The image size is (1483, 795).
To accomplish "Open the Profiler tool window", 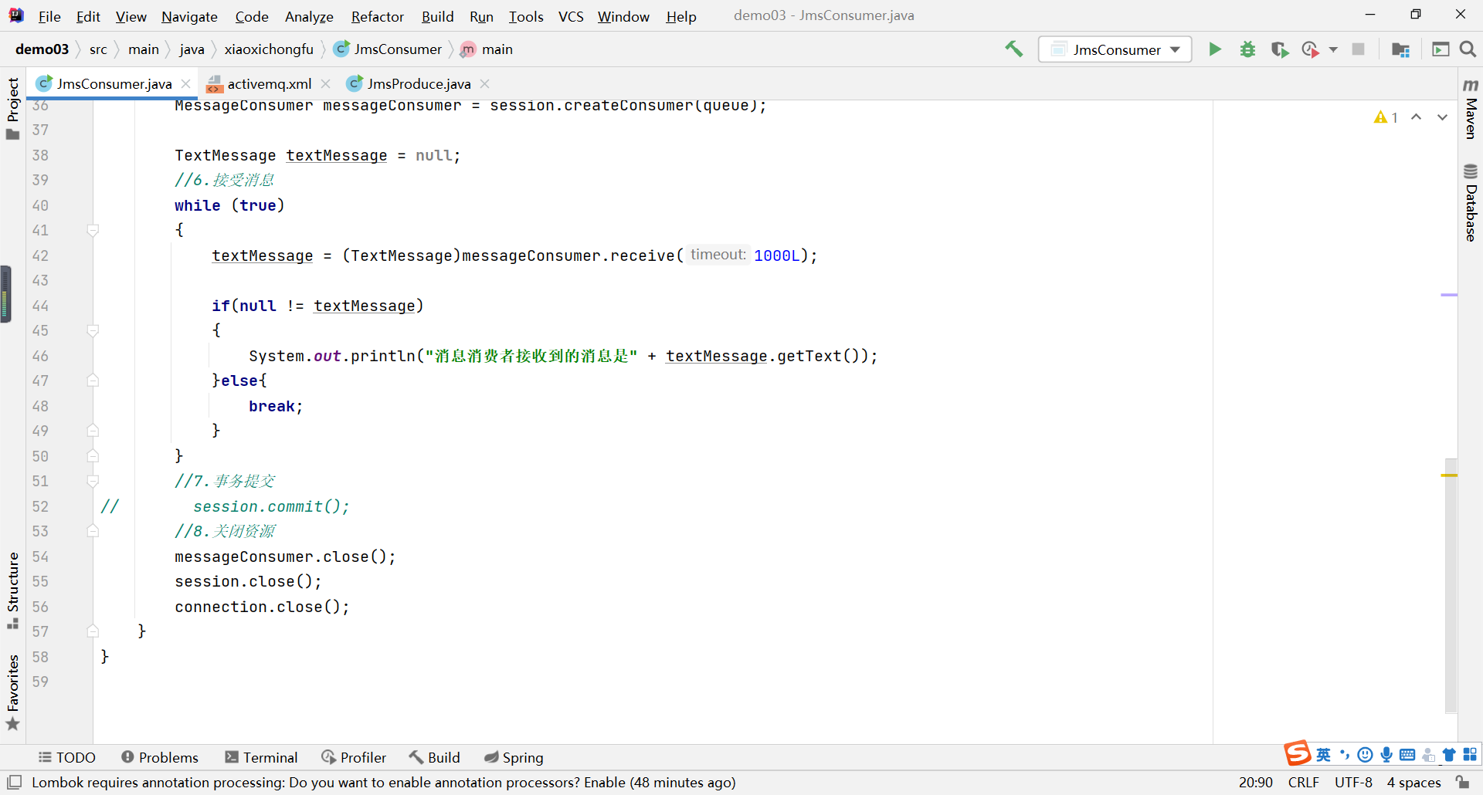I will 354,757.
